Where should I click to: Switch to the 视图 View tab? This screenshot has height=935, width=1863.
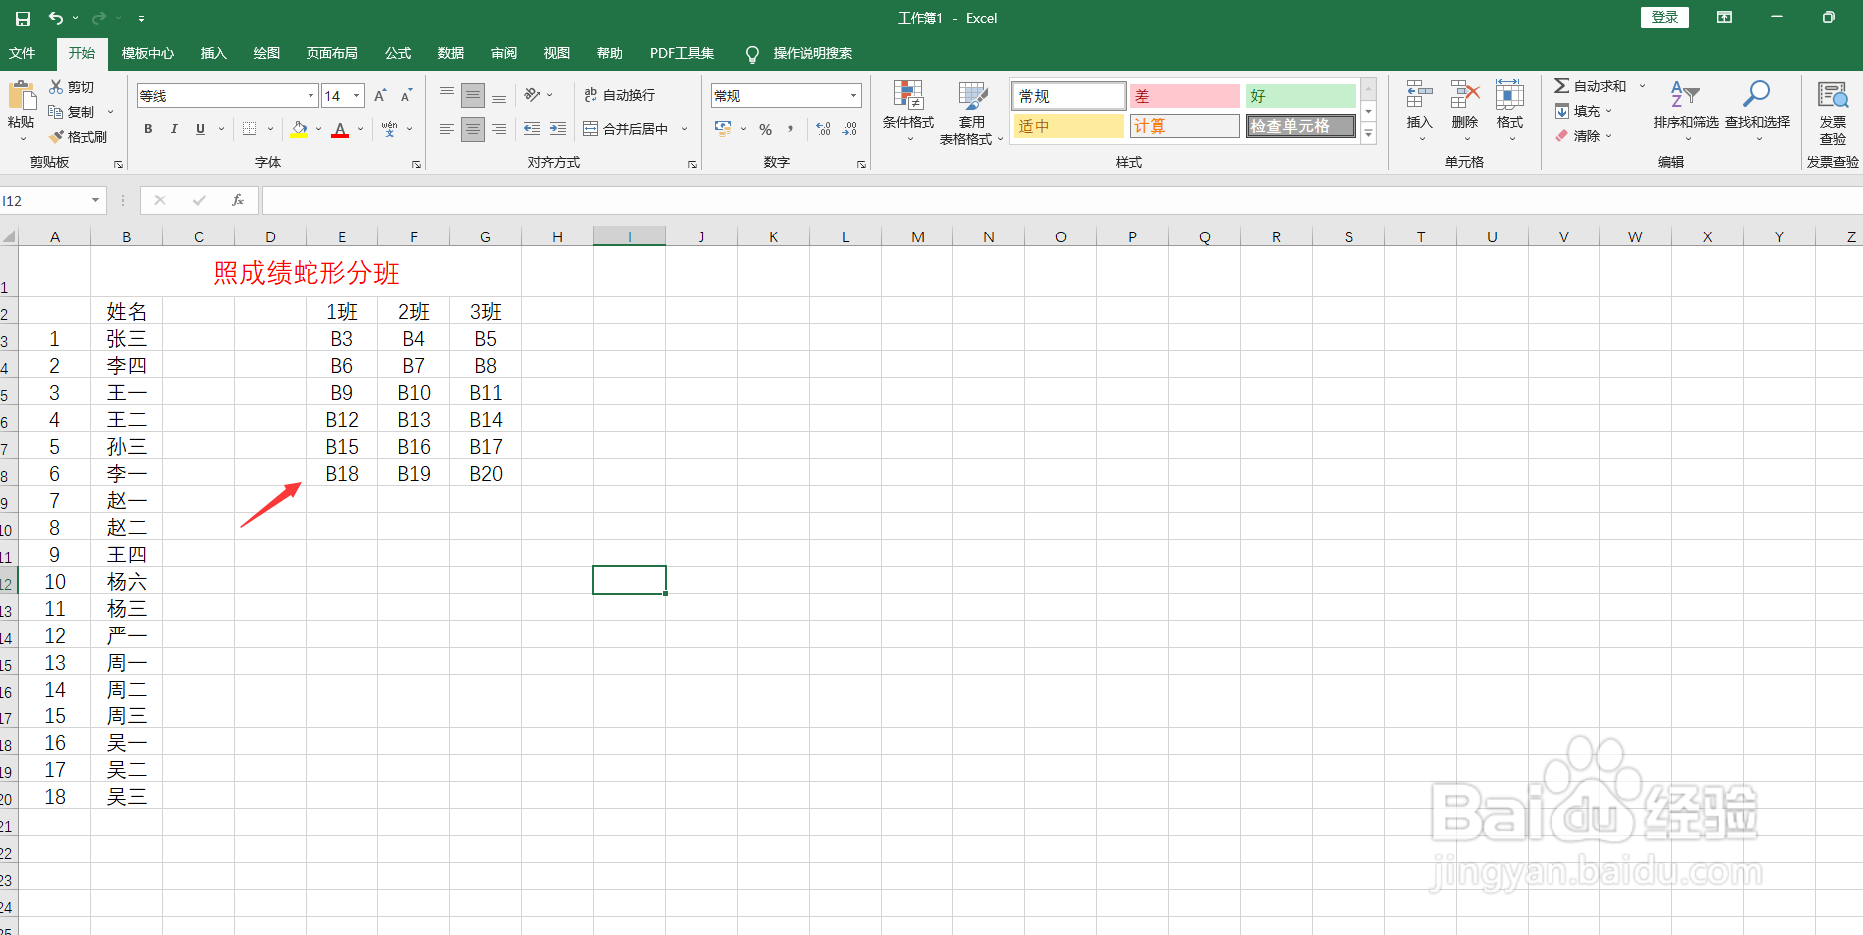click(x=557, y=53)
